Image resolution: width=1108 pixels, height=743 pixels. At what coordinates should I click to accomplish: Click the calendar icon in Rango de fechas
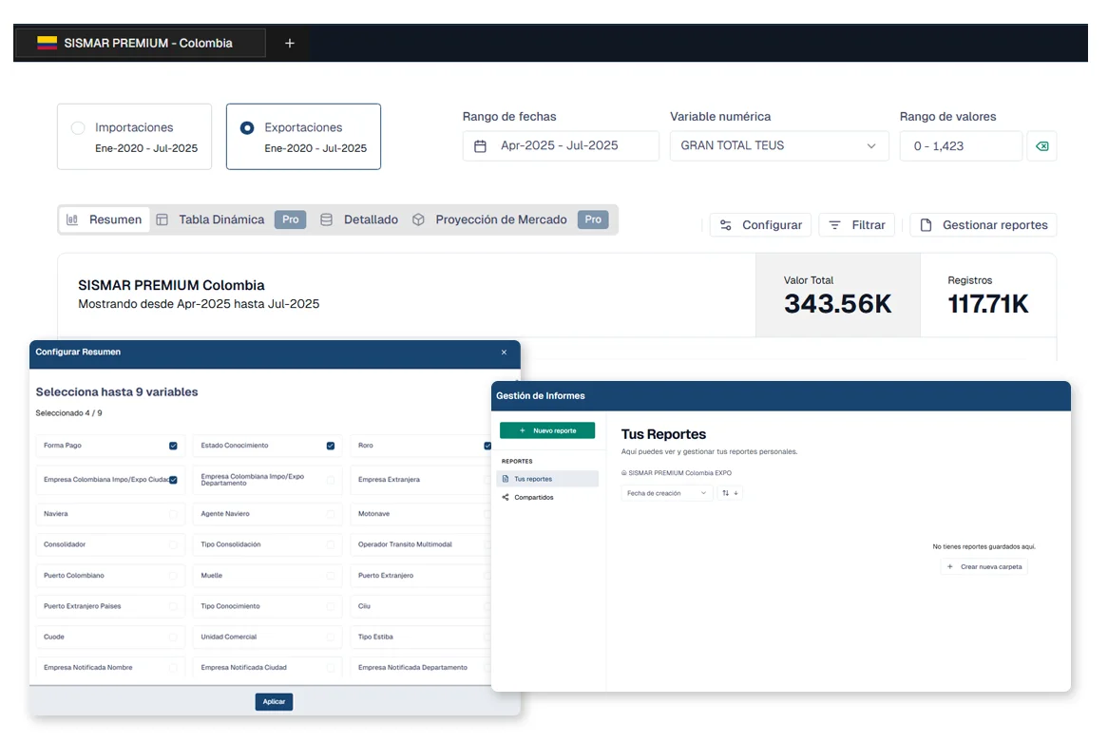[x=481, y=146]
